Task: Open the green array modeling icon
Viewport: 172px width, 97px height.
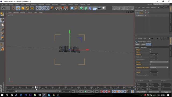Action: 85,8
